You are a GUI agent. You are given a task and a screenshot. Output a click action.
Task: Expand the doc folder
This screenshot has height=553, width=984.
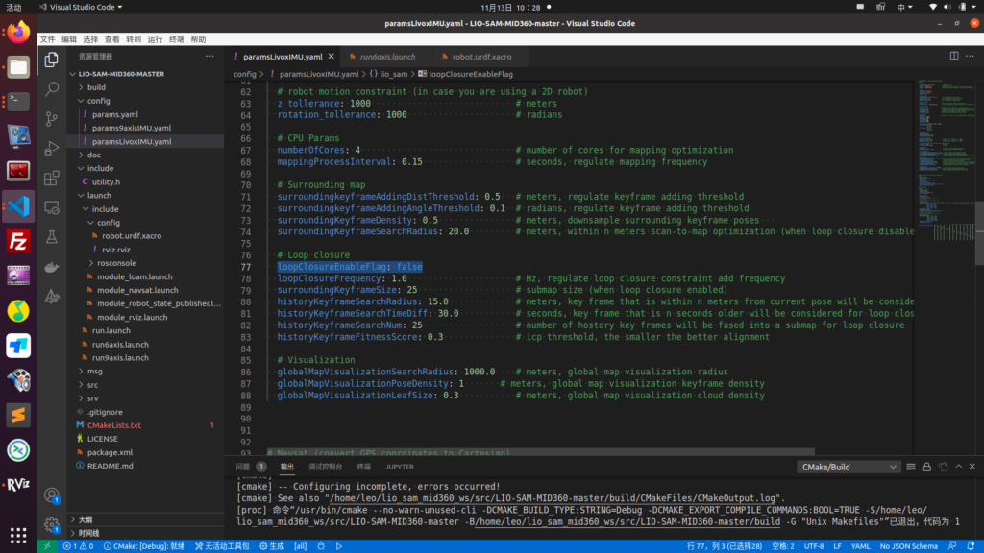(146, 155)
